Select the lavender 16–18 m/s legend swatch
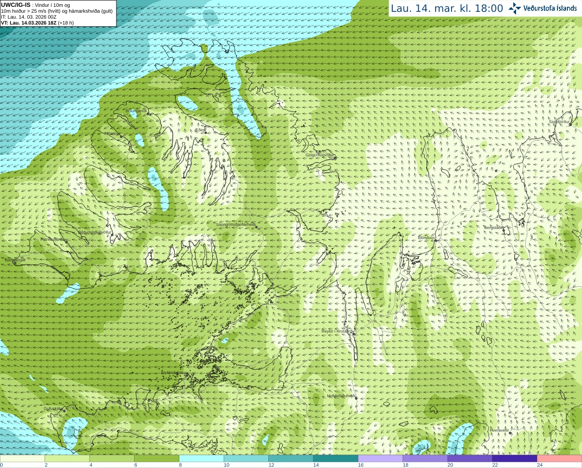The width and height of the screenshot is (582, 468). pyautogui.click(x=381, y=458)
